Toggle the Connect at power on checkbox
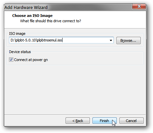 11,60
